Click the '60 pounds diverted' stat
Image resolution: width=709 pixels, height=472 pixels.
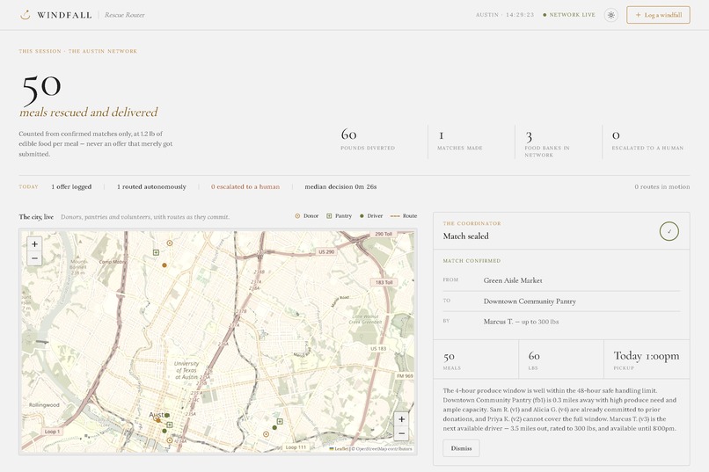(368, 139)
